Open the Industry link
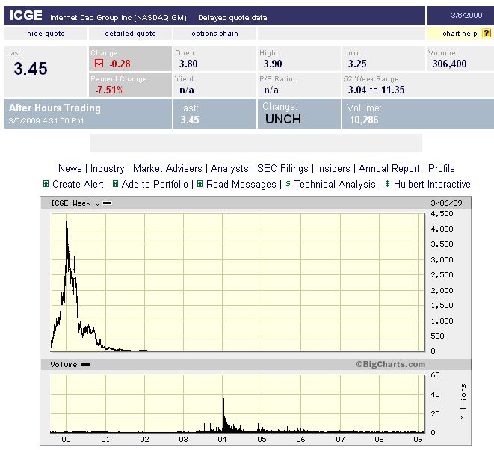 coord(108,169)
